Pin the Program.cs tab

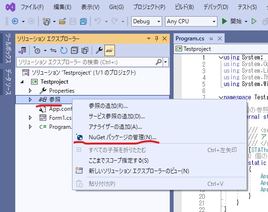pos(211,39)
